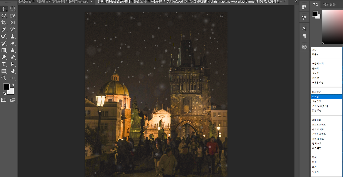The height and width of the screenshot is (177, 343).
Task: Select the Lasso tool
Action: [x=4, y=16]
